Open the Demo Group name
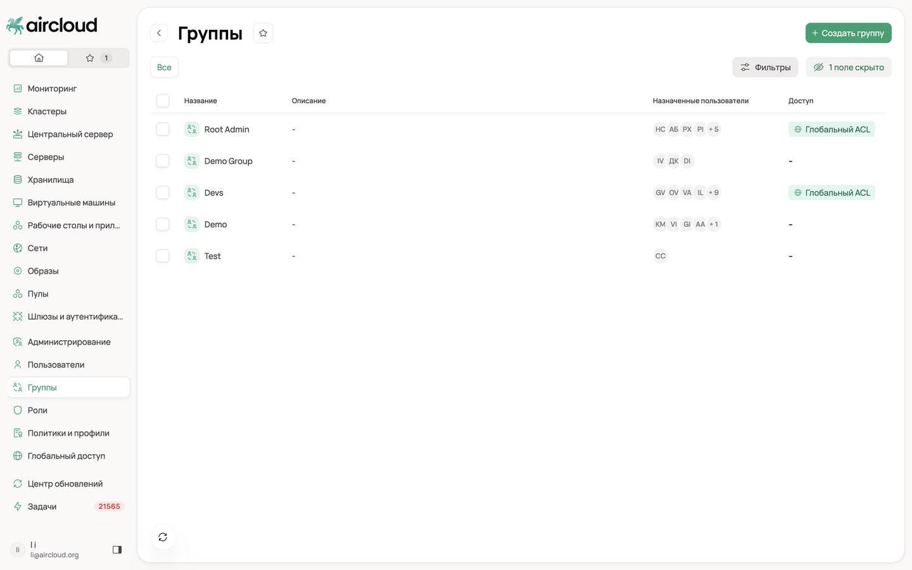The image size is (912, 570). (x=229, y=161)
